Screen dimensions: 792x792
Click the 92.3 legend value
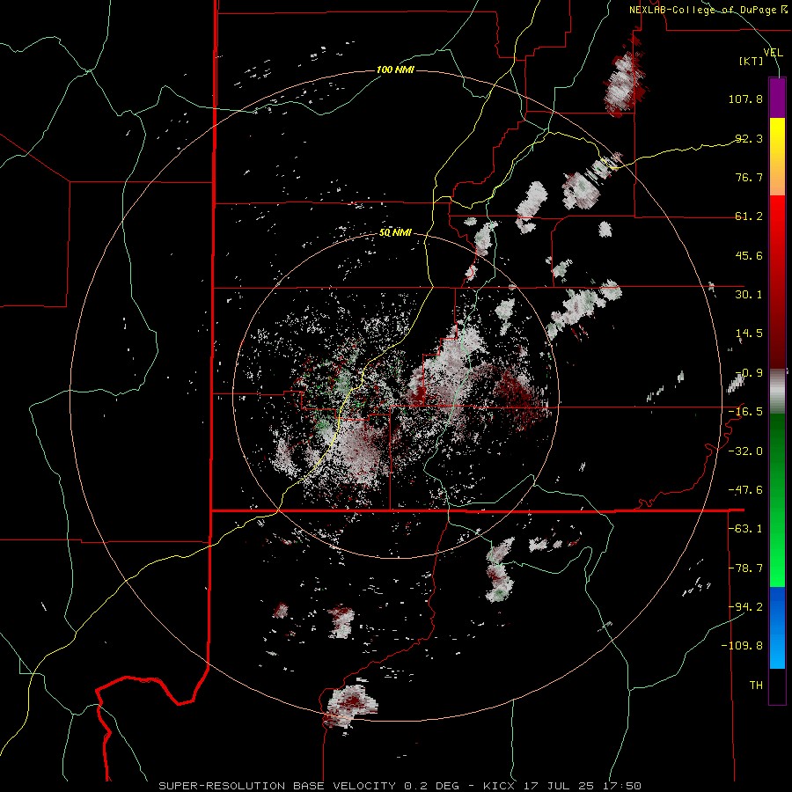[x=749, y=138]
